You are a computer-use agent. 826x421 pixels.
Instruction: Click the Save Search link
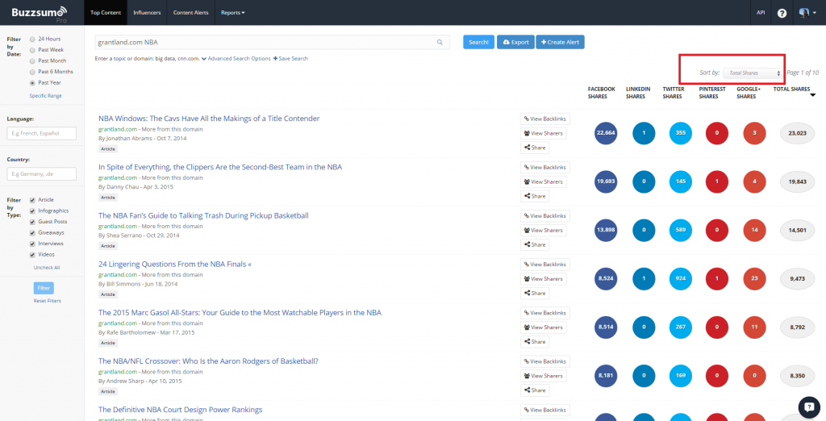tap(290, 59)
